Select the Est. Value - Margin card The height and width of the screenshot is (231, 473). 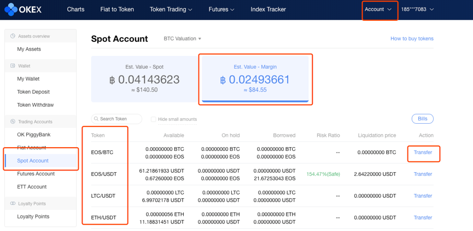(255, 79)
